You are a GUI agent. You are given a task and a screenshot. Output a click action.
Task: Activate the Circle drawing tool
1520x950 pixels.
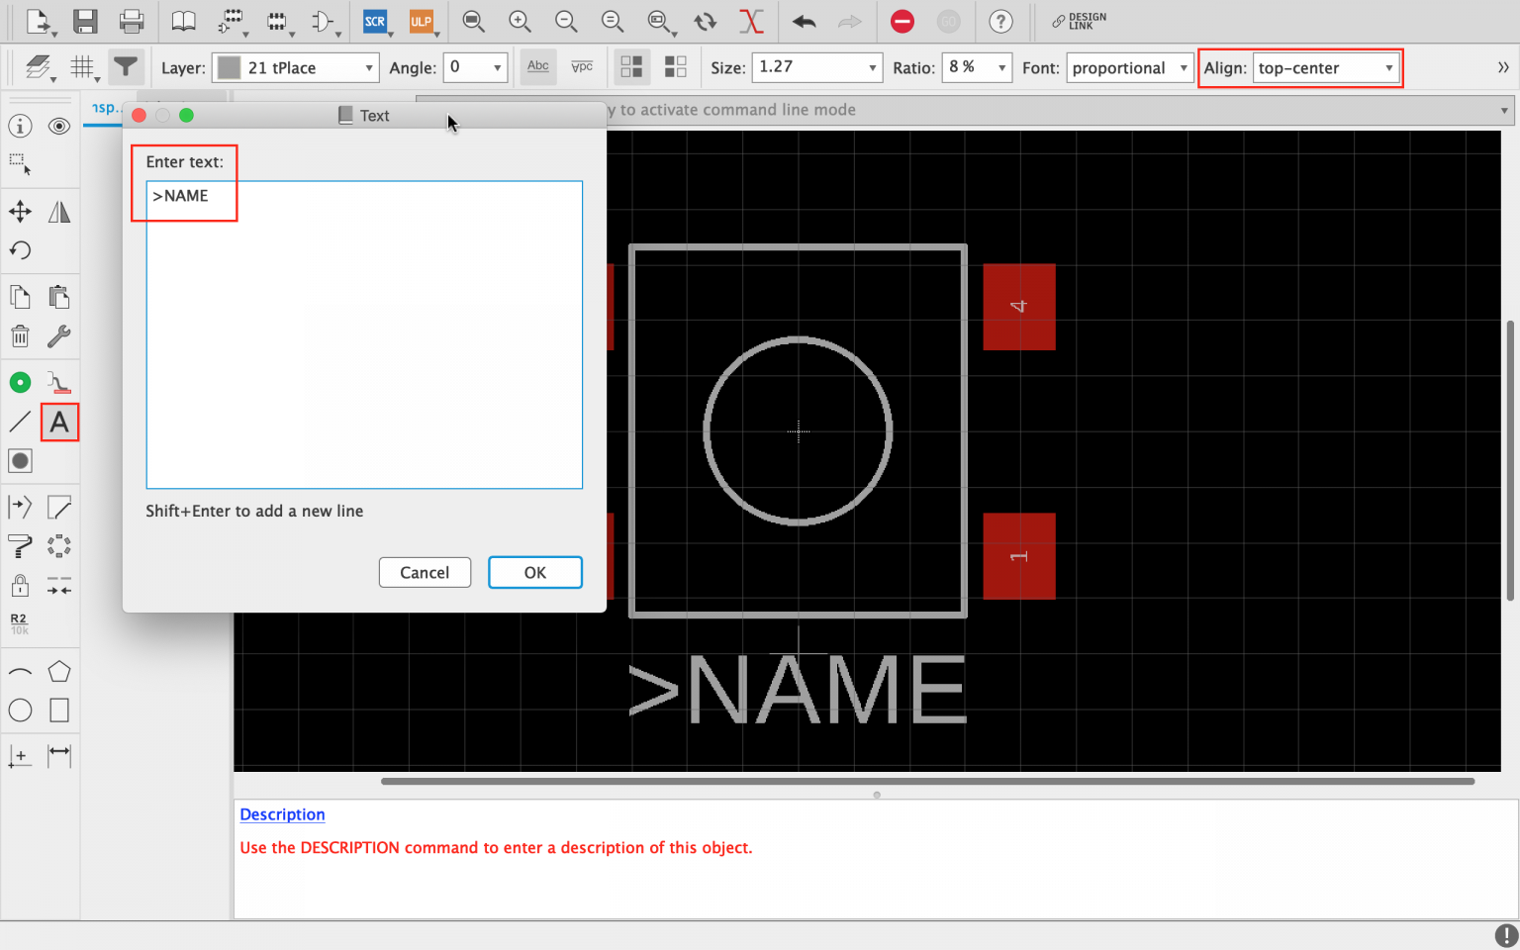20,710
